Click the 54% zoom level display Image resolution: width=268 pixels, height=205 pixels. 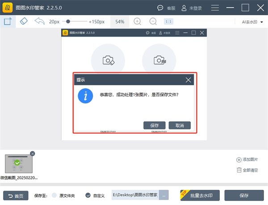point(120,21)
